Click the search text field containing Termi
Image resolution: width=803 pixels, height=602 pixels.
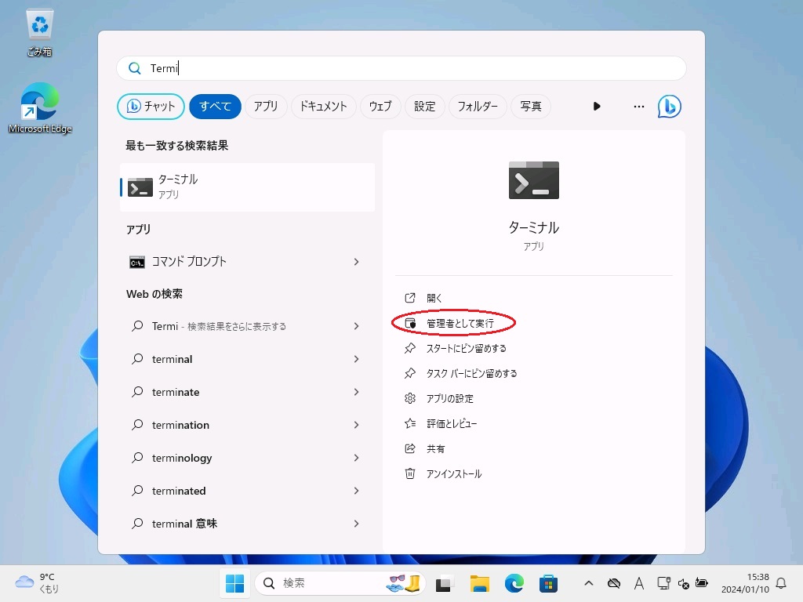pyautogui.click(x=408, y=68)
